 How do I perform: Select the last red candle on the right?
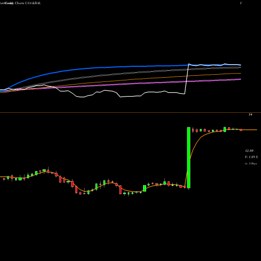[241, 130]
